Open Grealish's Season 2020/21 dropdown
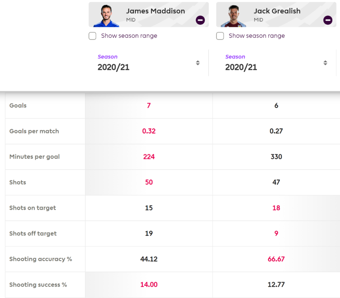340x298 pixels. pyautogui.click(x=276, y=63)
